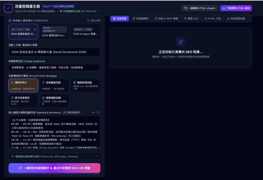Focus the 活動 / 大會 / 產品核心名稱 input

click(x=54, y=52)
